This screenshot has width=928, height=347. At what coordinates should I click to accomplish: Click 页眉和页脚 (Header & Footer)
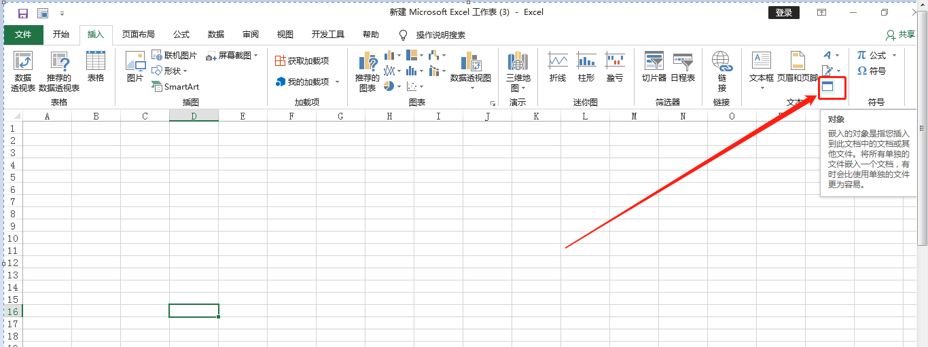(x=798, y=67)
